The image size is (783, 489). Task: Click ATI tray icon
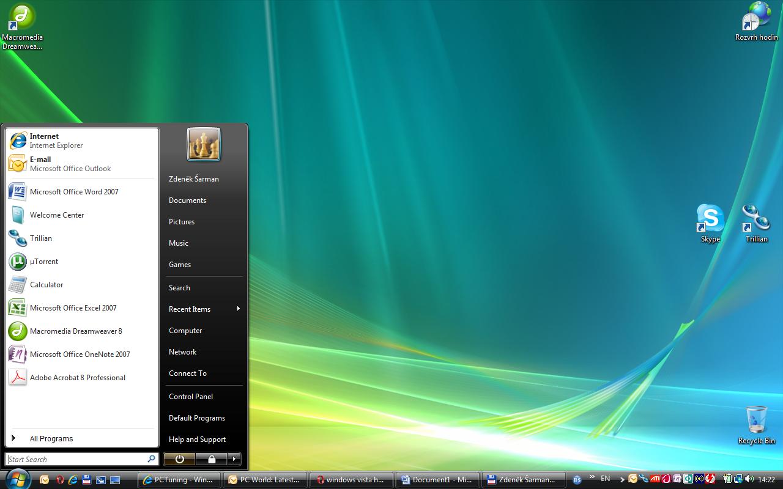click(x=655, y=479)
